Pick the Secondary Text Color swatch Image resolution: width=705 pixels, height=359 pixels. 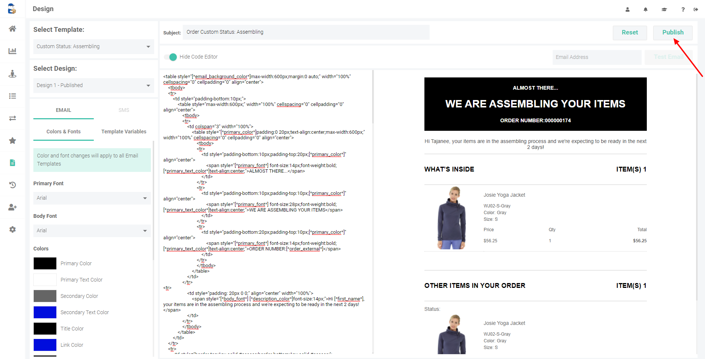[x=45, y=312]
